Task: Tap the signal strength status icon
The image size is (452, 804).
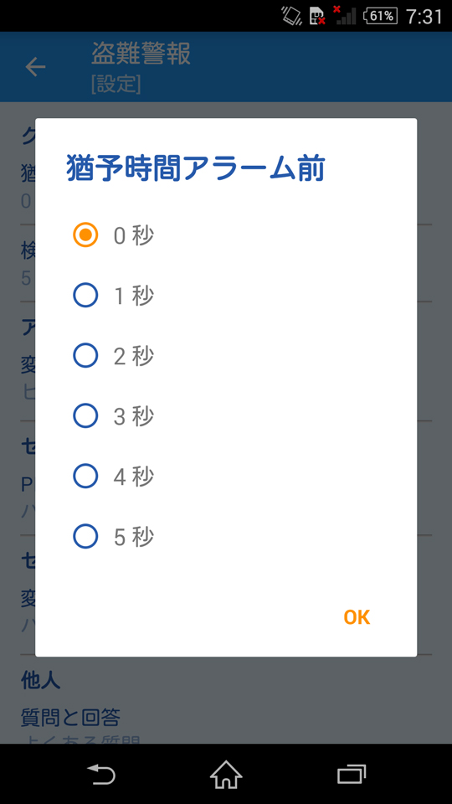Action: point(345,15)
